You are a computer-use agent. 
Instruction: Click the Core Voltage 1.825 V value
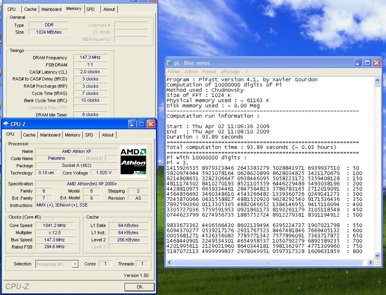click(x=104, y=173)
